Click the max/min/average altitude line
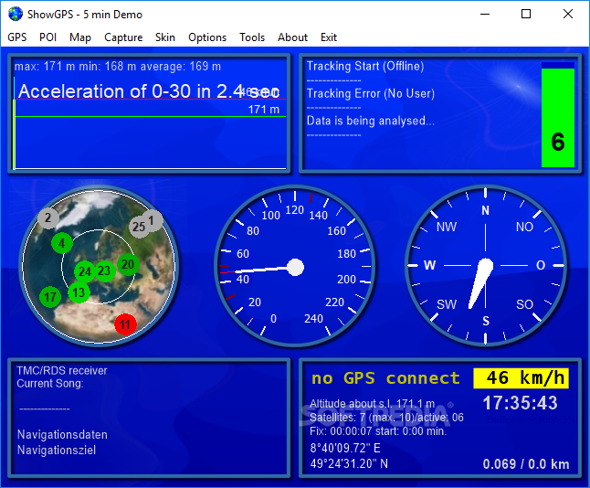The image size is (590, 488). [x=118, y=67]
